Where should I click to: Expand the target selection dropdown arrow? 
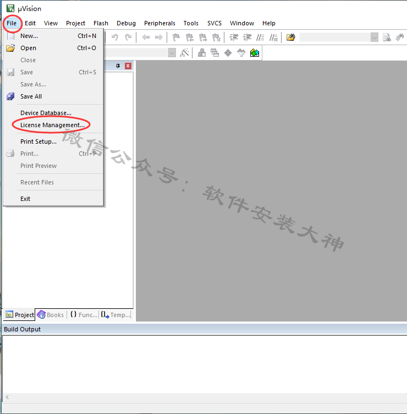coord(172,53)
